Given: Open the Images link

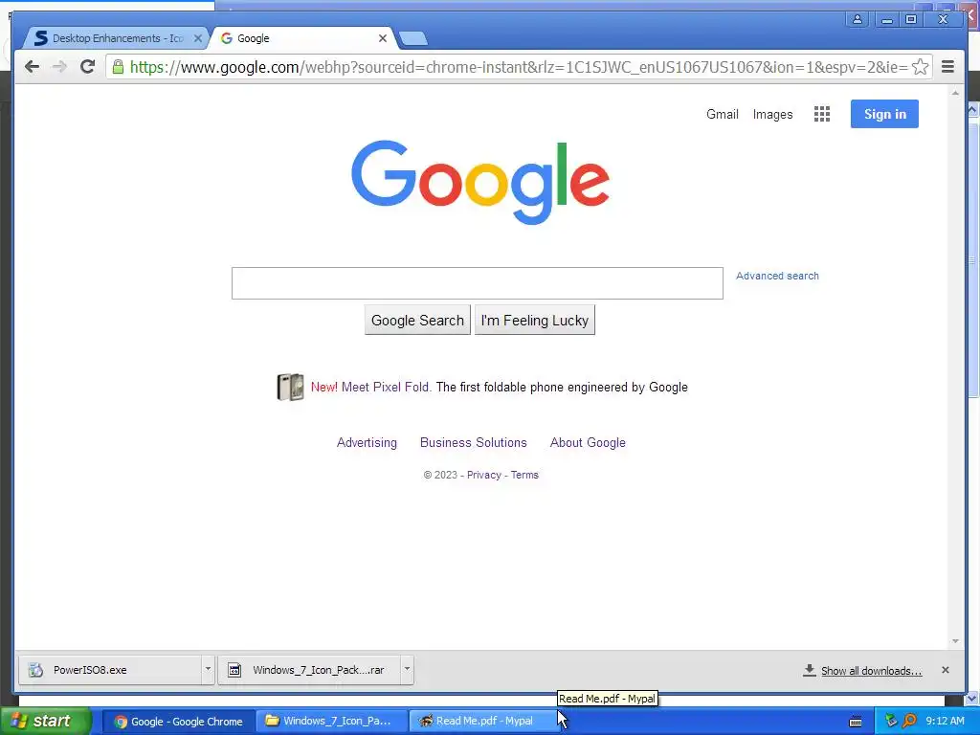Looking at the screenshot, I should pos(772,115).
